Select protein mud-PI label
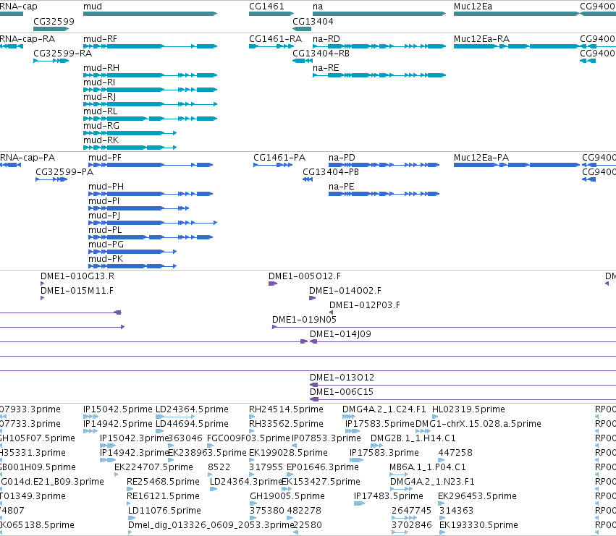 [x=104, y=201]
